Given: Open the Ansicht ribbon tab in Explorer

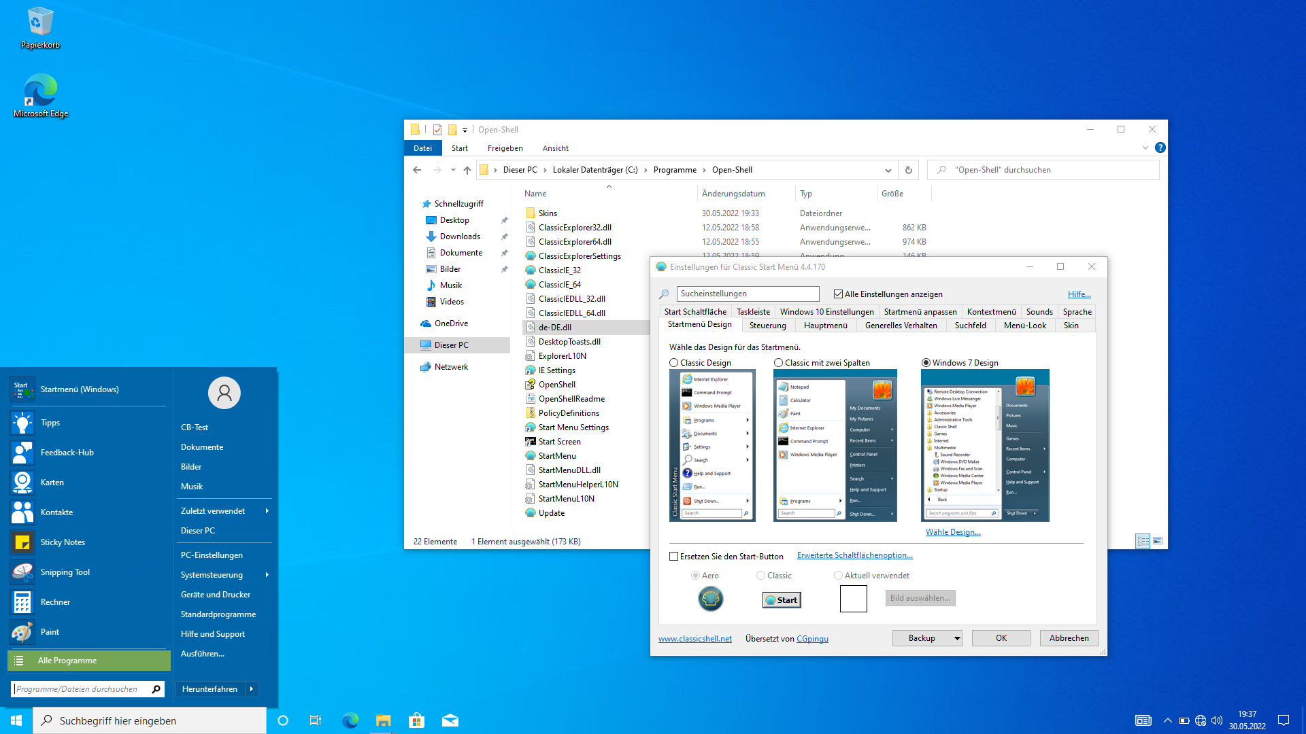Looking at the screenshot, I should point(555,148).
